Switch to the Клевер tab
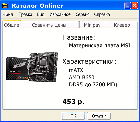 122,25
